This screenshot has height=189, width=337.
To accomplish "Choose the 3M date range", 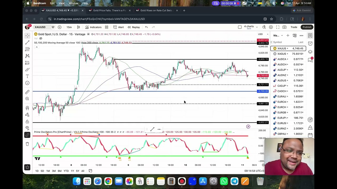I will 54,171.
